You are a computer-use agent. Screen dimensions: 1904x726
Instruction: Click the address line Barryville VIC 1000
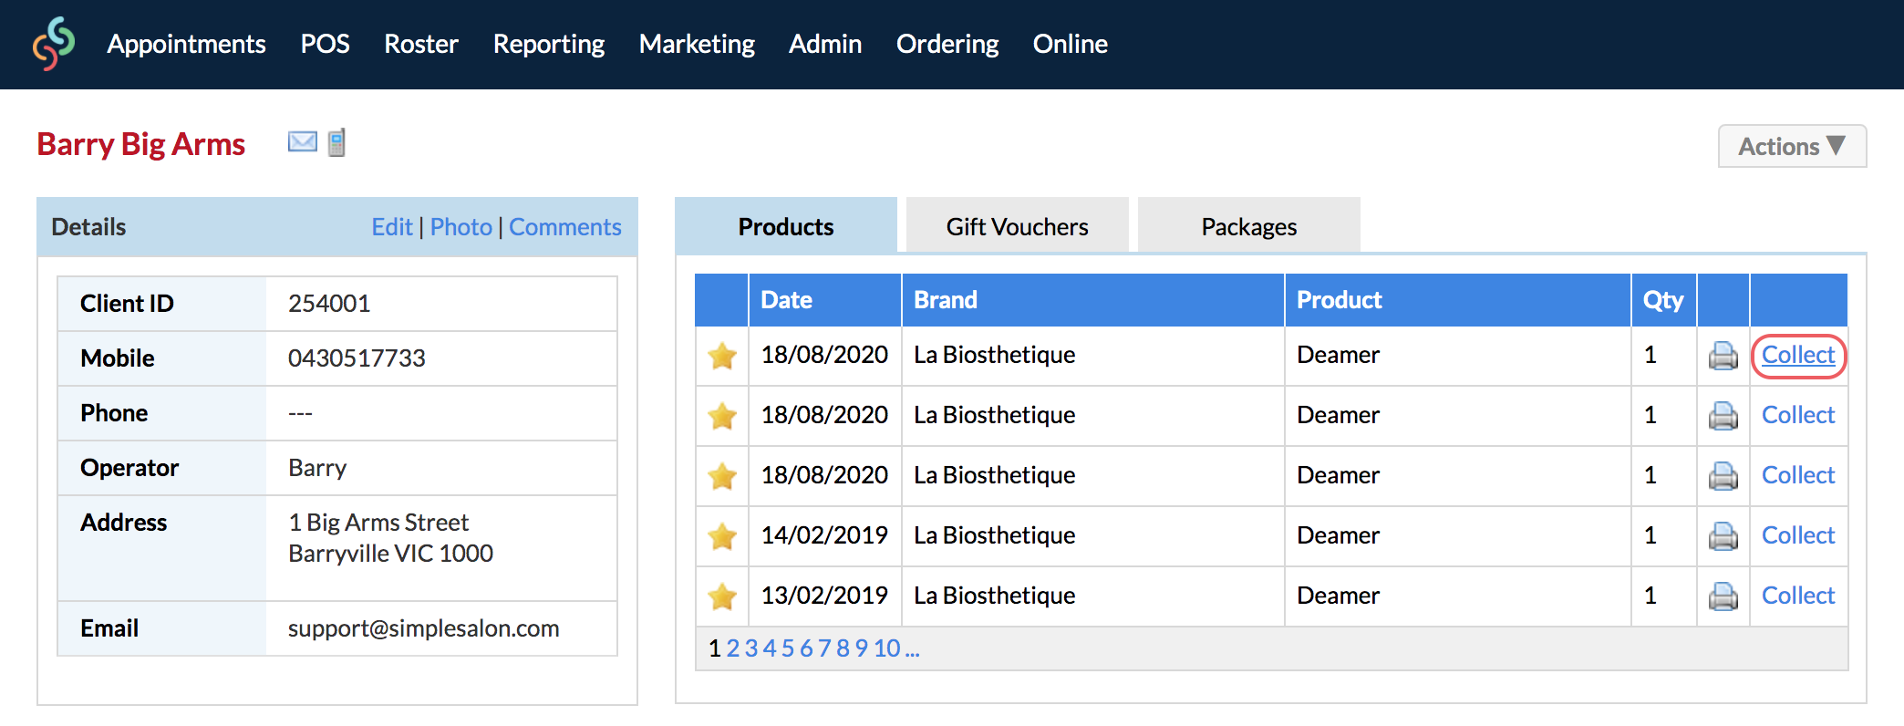coord(390,554)
